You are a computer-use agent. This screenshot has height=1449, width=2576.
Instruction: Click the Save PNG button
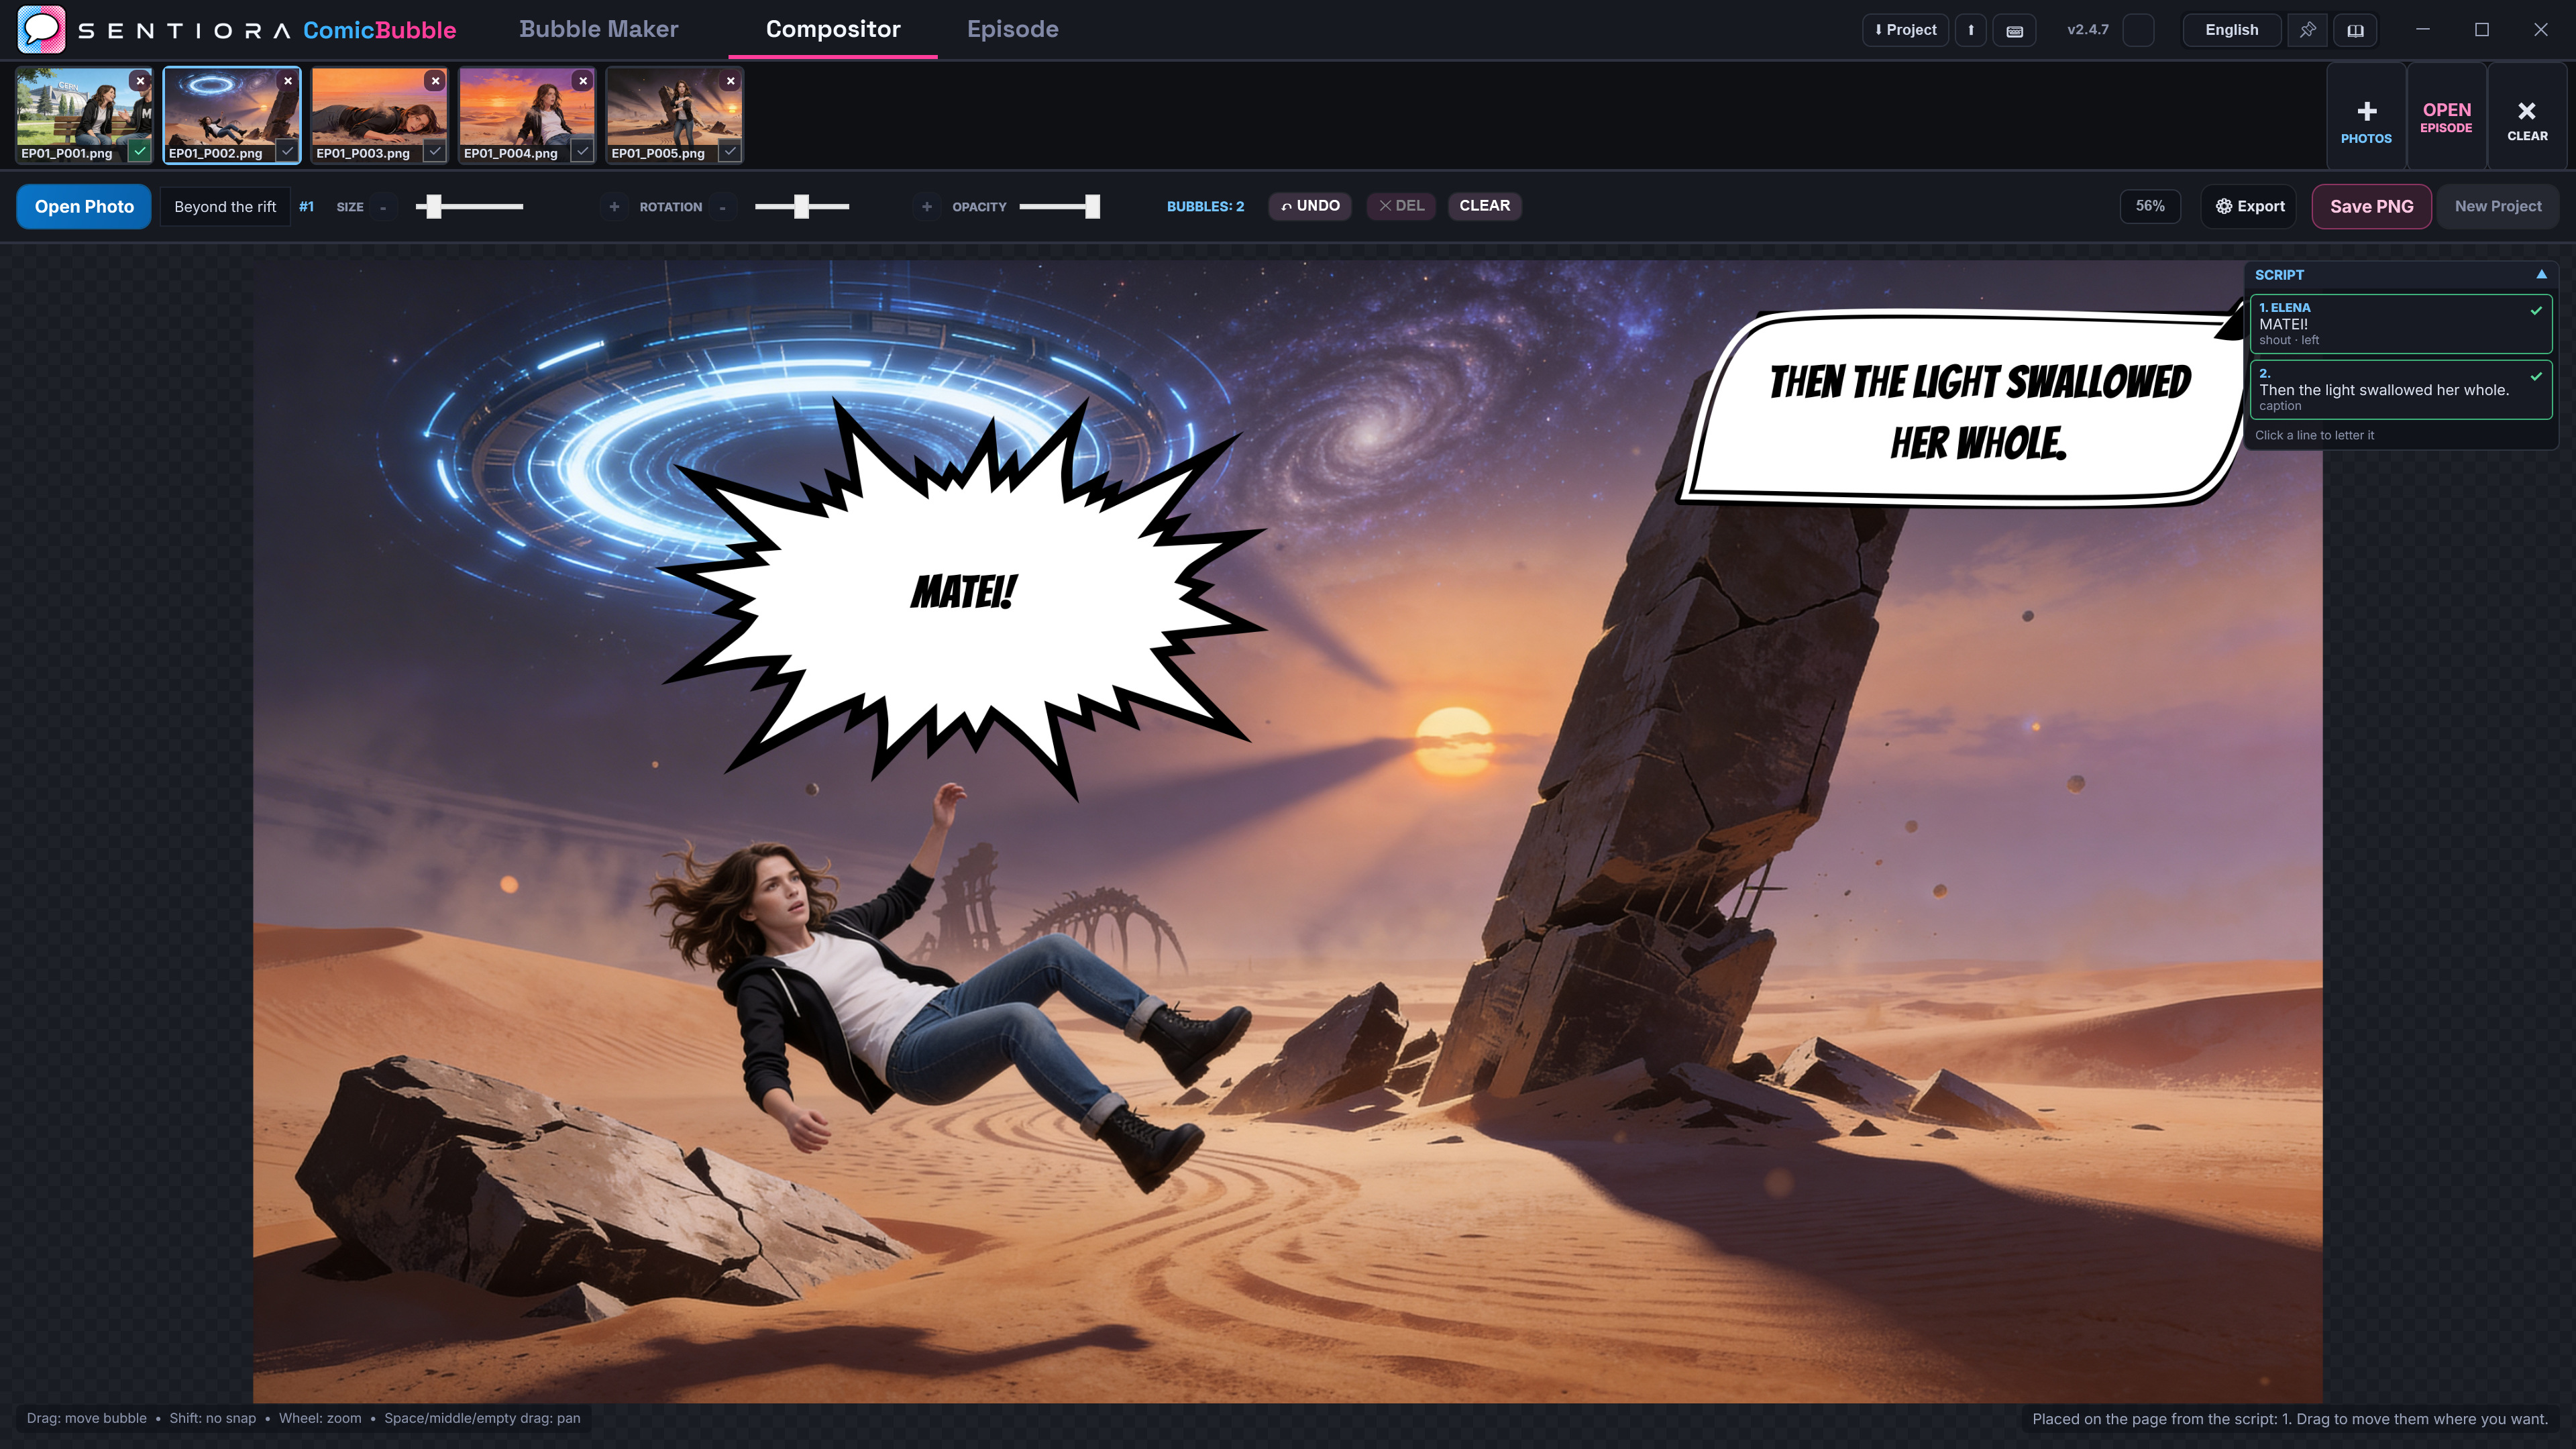tap(2371, 206)
